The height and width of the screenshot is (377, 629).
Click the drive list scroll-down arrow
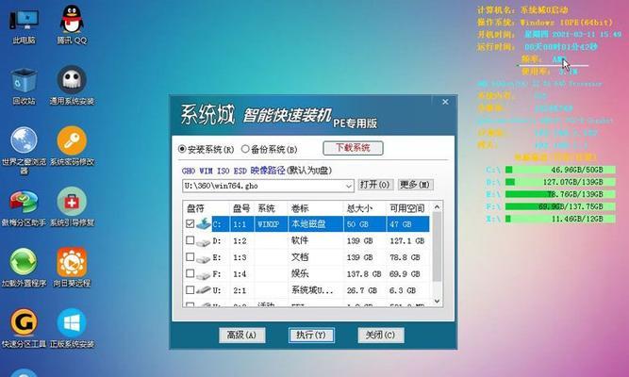pyautogui.click(x=437, y=301)
